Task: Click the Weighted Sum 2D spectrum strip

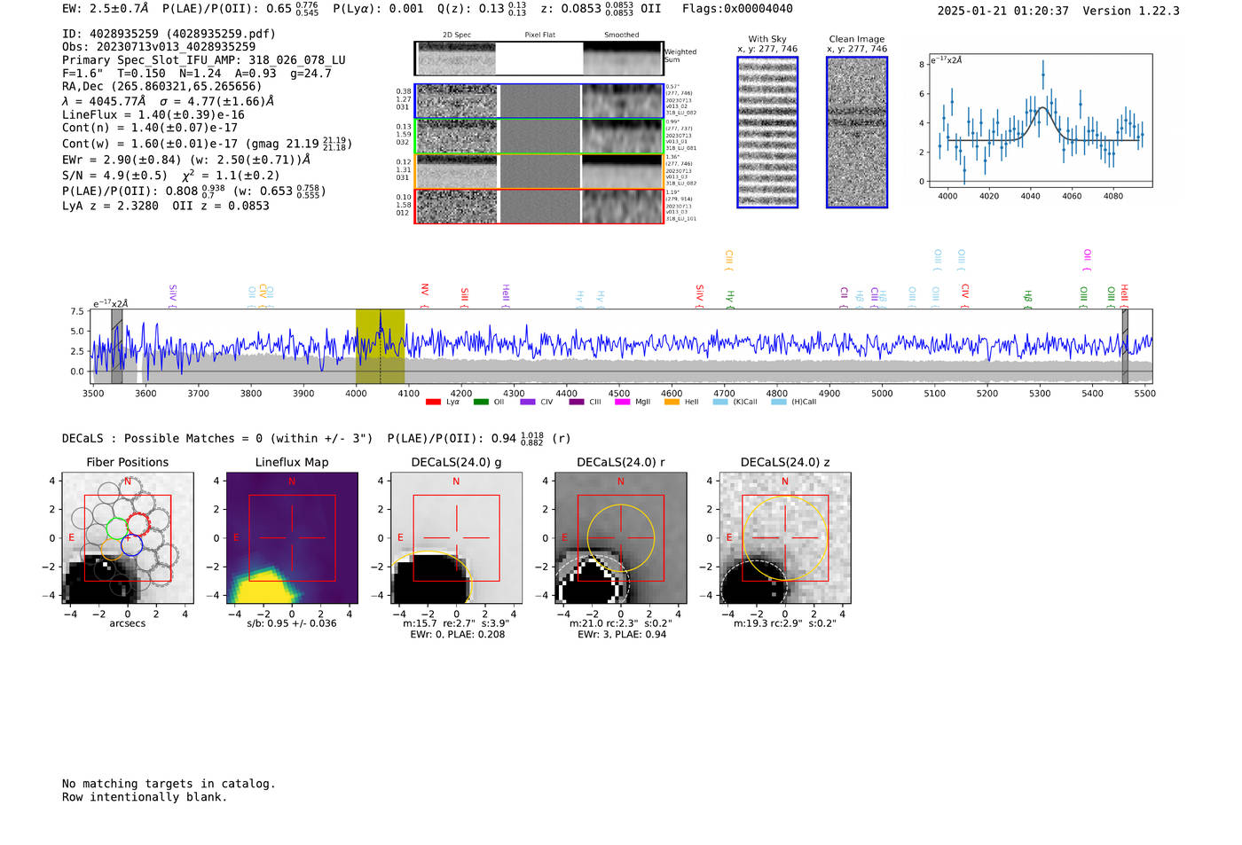Action: pyautogui.click(x=538, y=59)
